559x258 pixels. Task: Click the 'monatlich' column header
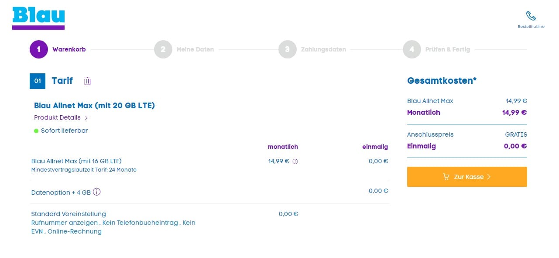point(283,147)
